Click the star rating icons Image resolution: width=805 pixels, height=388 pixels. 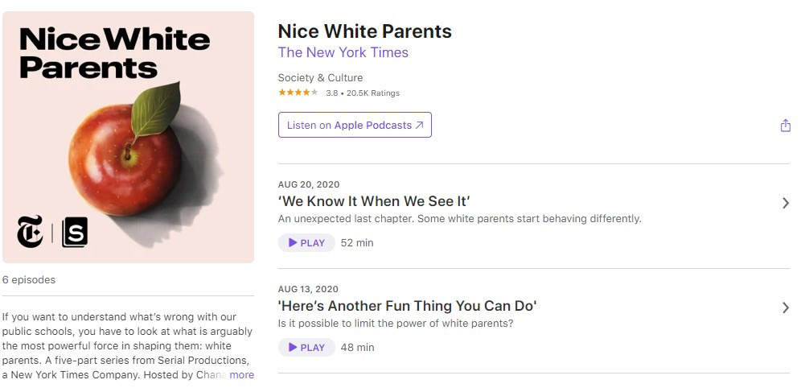coord(298,93)
